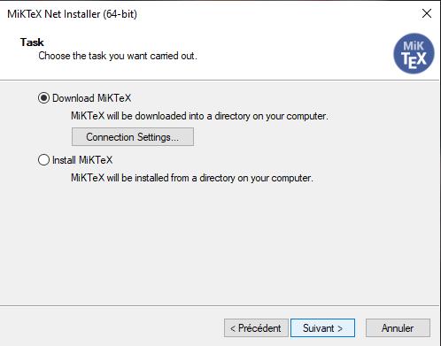Click the 'MiK' lettering in the logo

coord(414,46)
